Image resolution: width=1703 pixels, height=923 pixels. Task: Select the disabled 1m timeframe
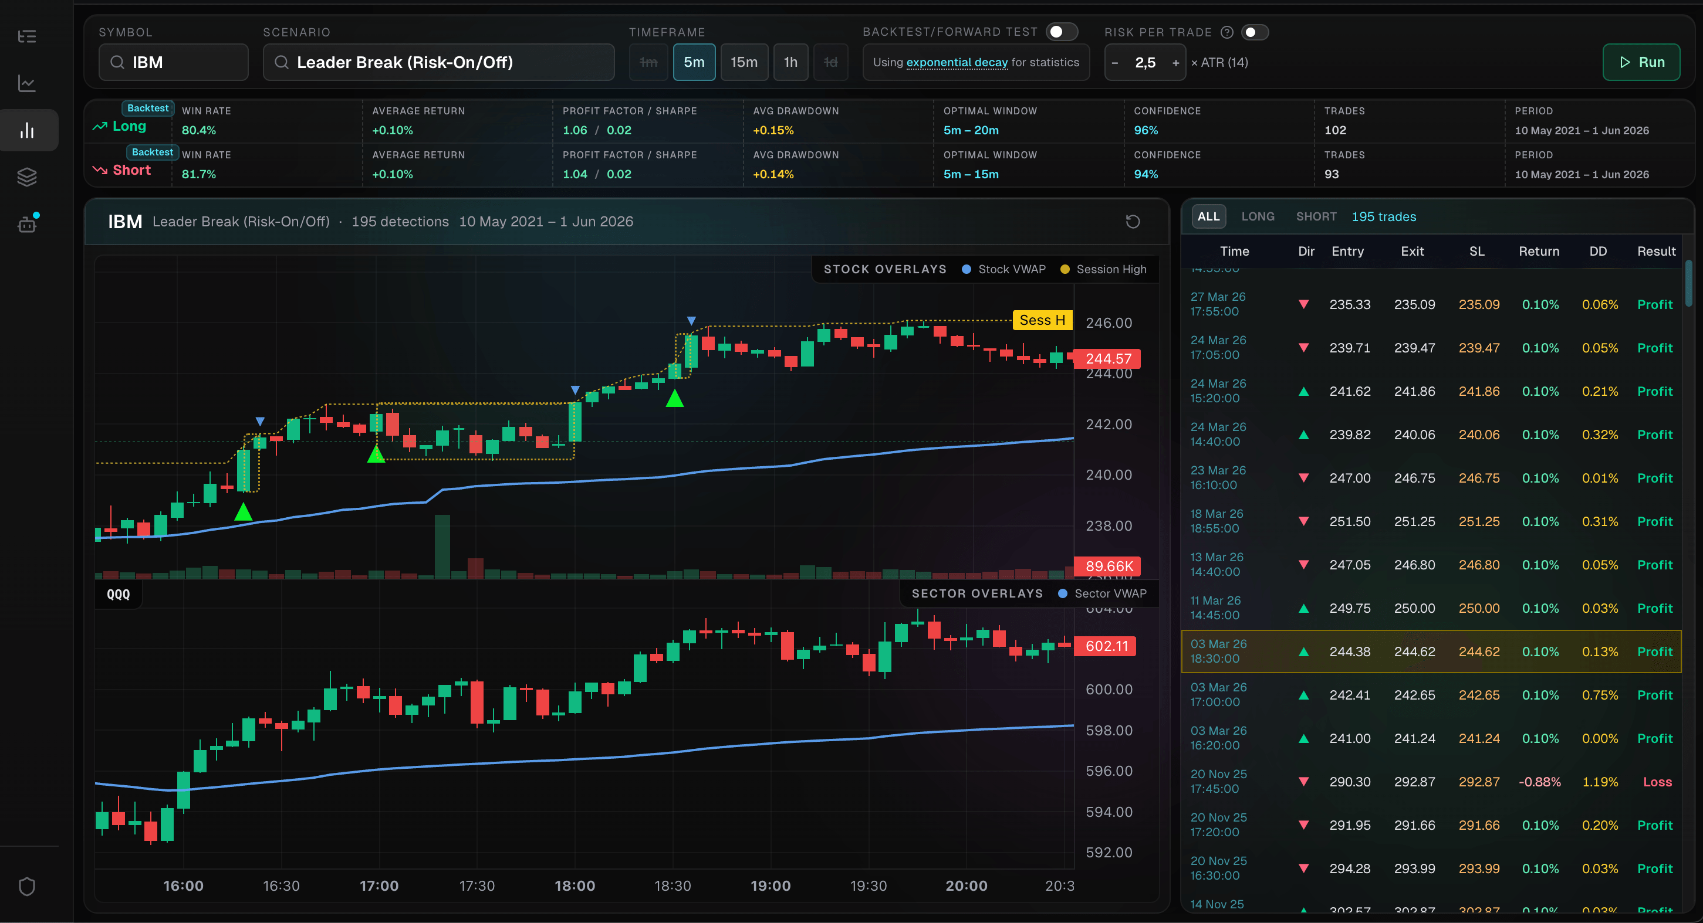[648, 62]
